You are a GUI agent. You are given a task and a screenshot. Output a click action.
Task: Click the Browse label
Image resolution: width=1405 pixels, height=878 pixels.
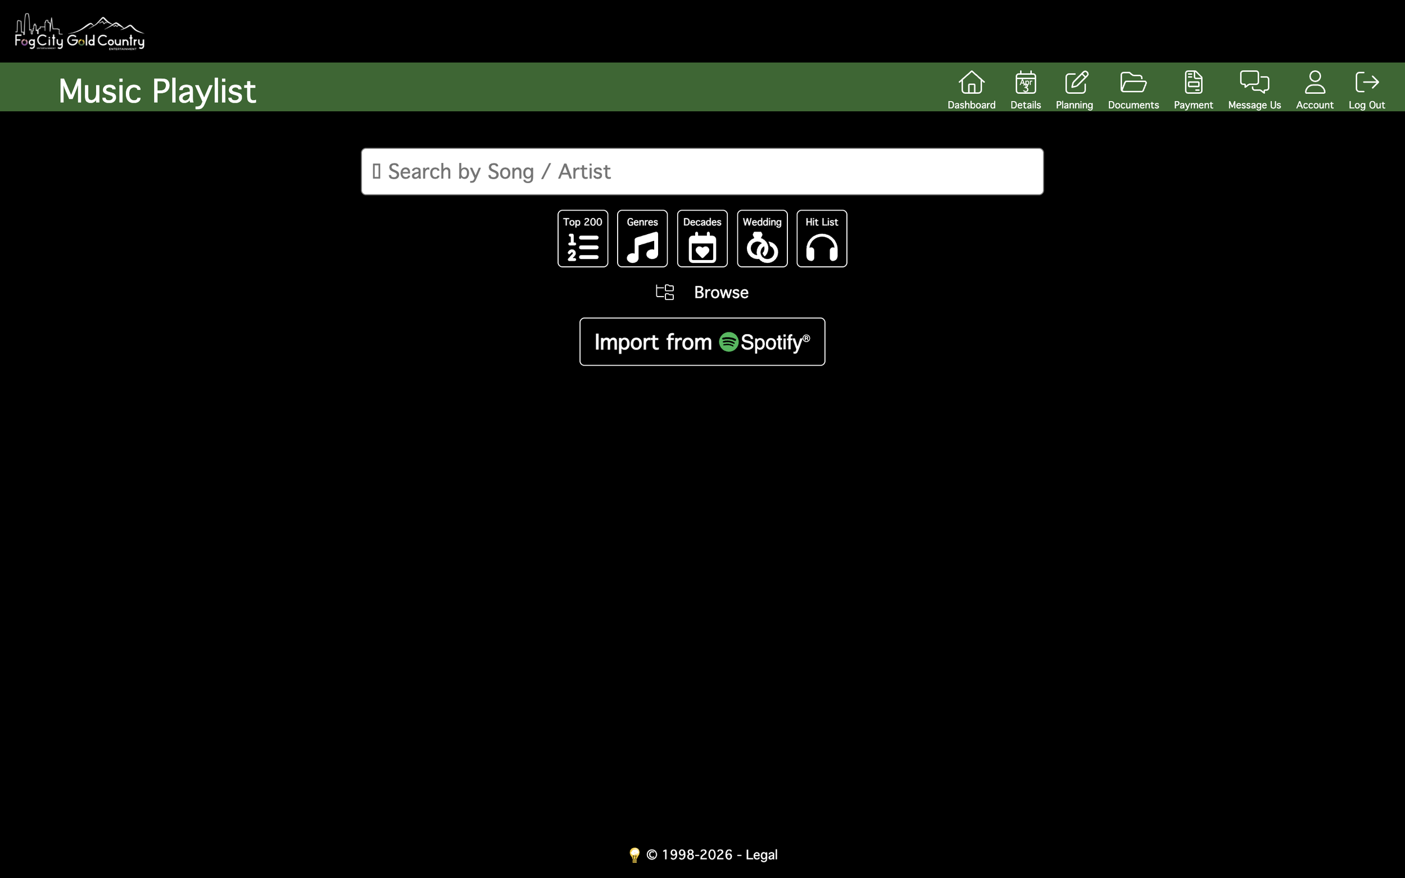(721, 292)
